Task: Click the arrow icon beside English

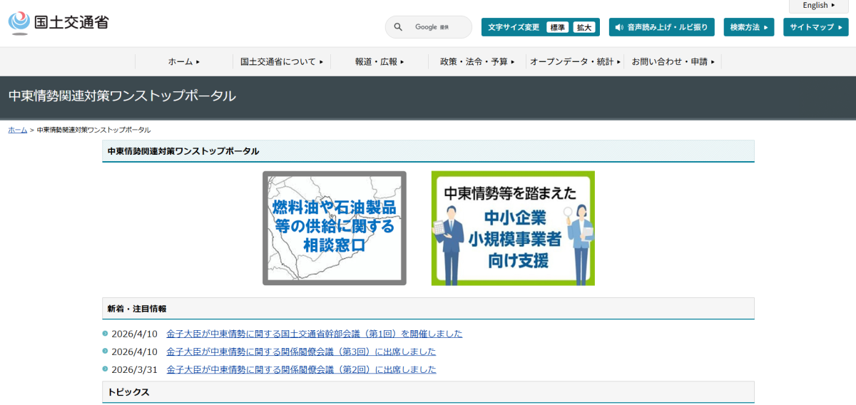Action: pos(833,6)
